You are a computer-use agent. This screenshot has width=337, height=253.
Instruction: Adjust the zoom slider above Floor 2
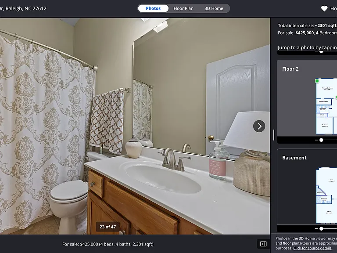[321, 52]
